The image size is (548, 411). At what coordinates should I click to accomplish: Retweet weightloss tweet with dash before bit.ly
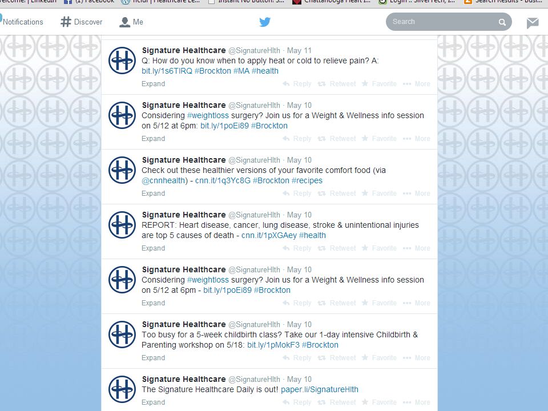coord(337,303)
